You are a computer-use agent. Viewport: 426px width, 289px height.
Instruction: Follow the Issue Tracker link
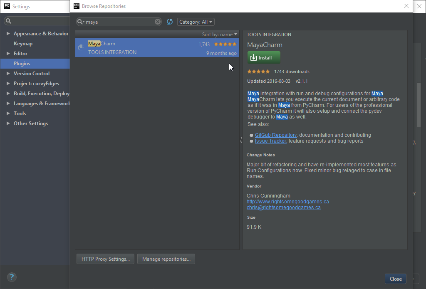(270, 141)
